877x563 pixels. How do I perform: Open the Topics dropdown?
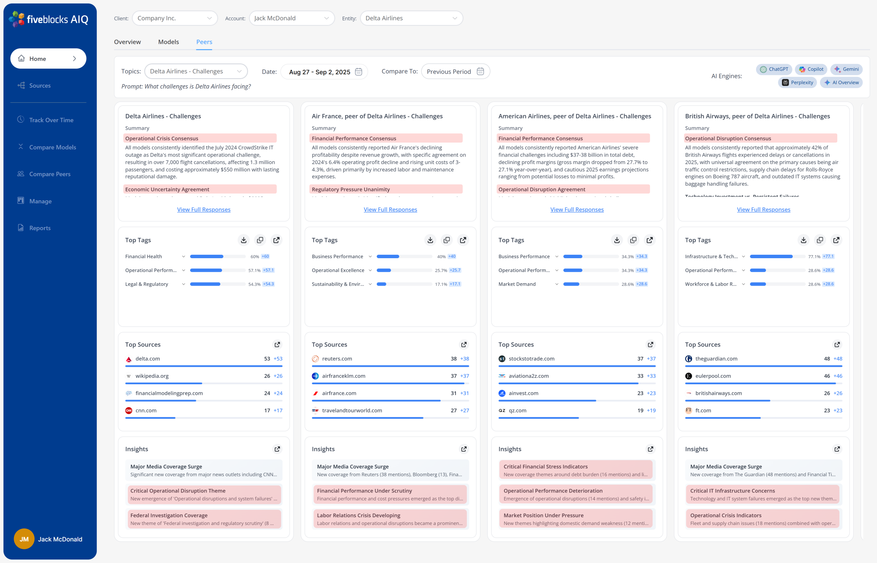196,71
